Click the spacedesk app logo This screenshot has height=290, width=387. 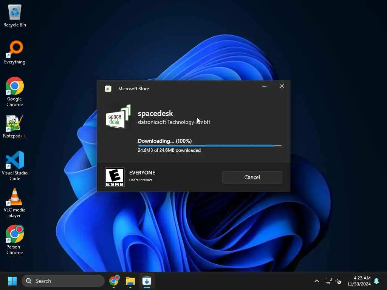click(x=118, y=116)
